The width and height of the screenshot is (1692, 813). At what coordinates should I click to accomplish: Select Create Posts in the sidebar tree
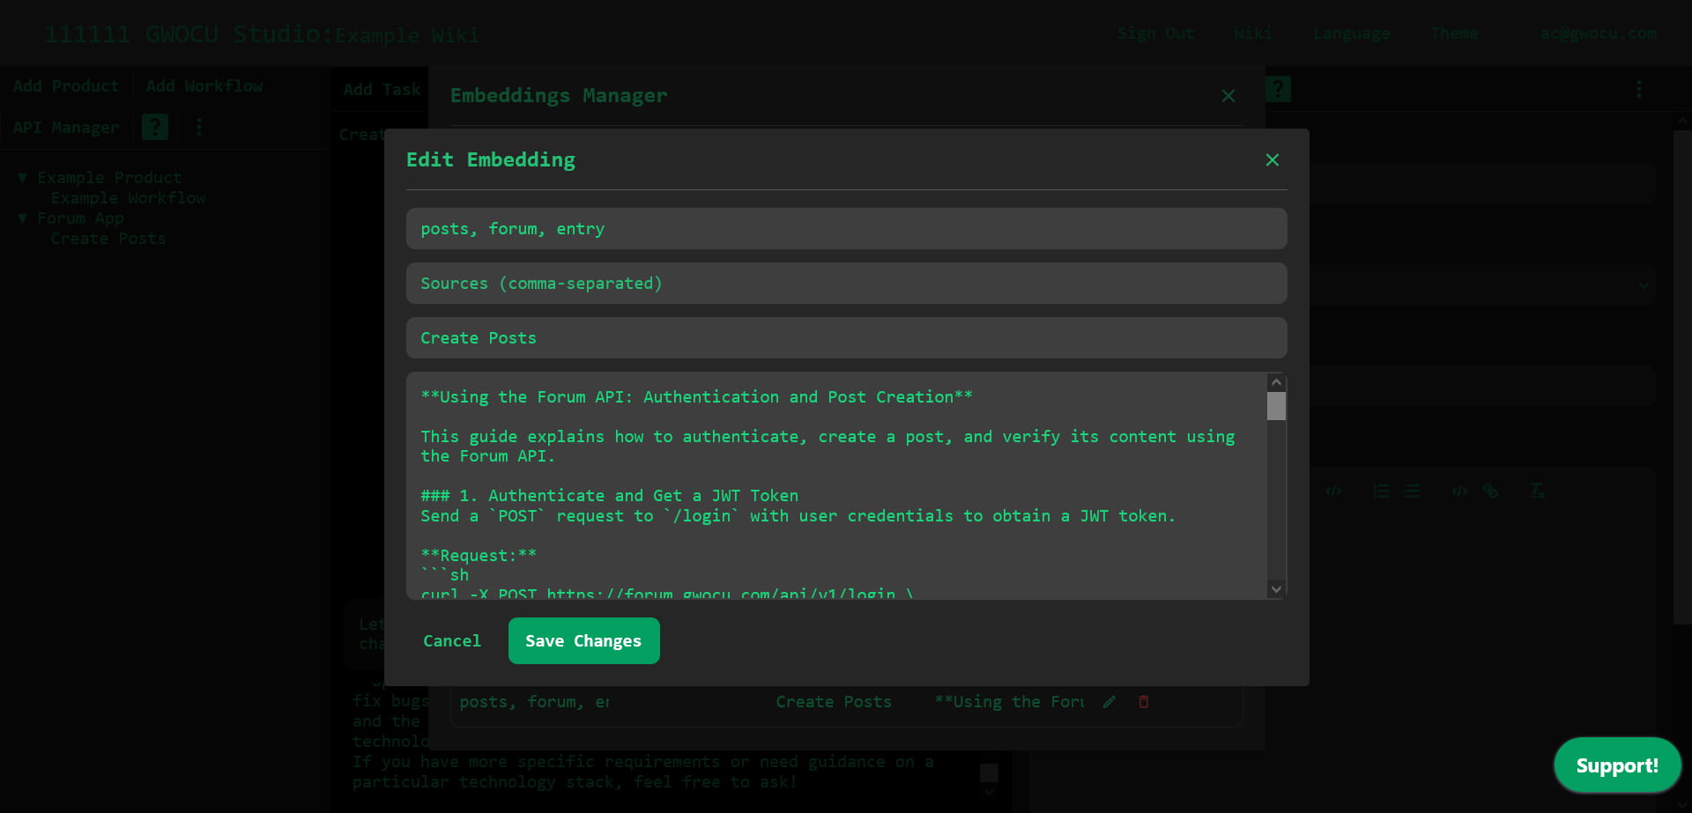pyautogui.click(x=108, y=239)
